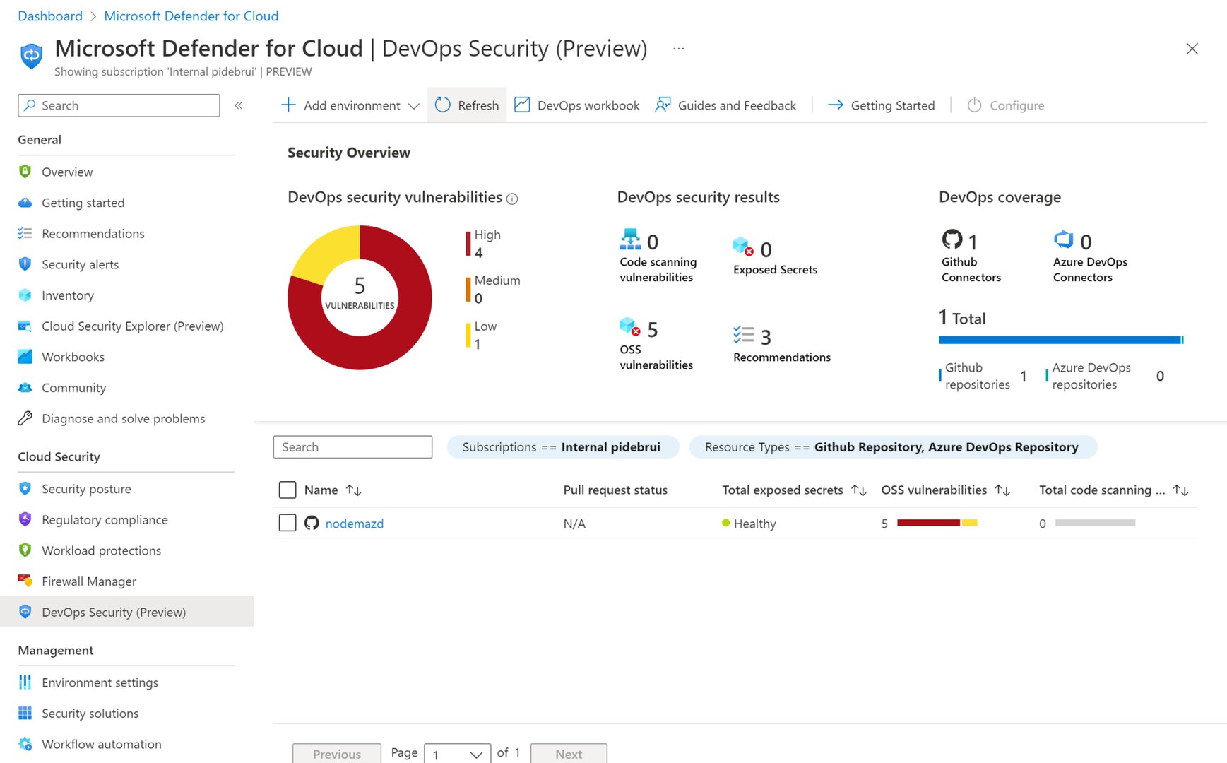Viewport: 1227px width, 763px height.
Task: Click the Refresh icon in toolbar
Action: pos(443,105)
